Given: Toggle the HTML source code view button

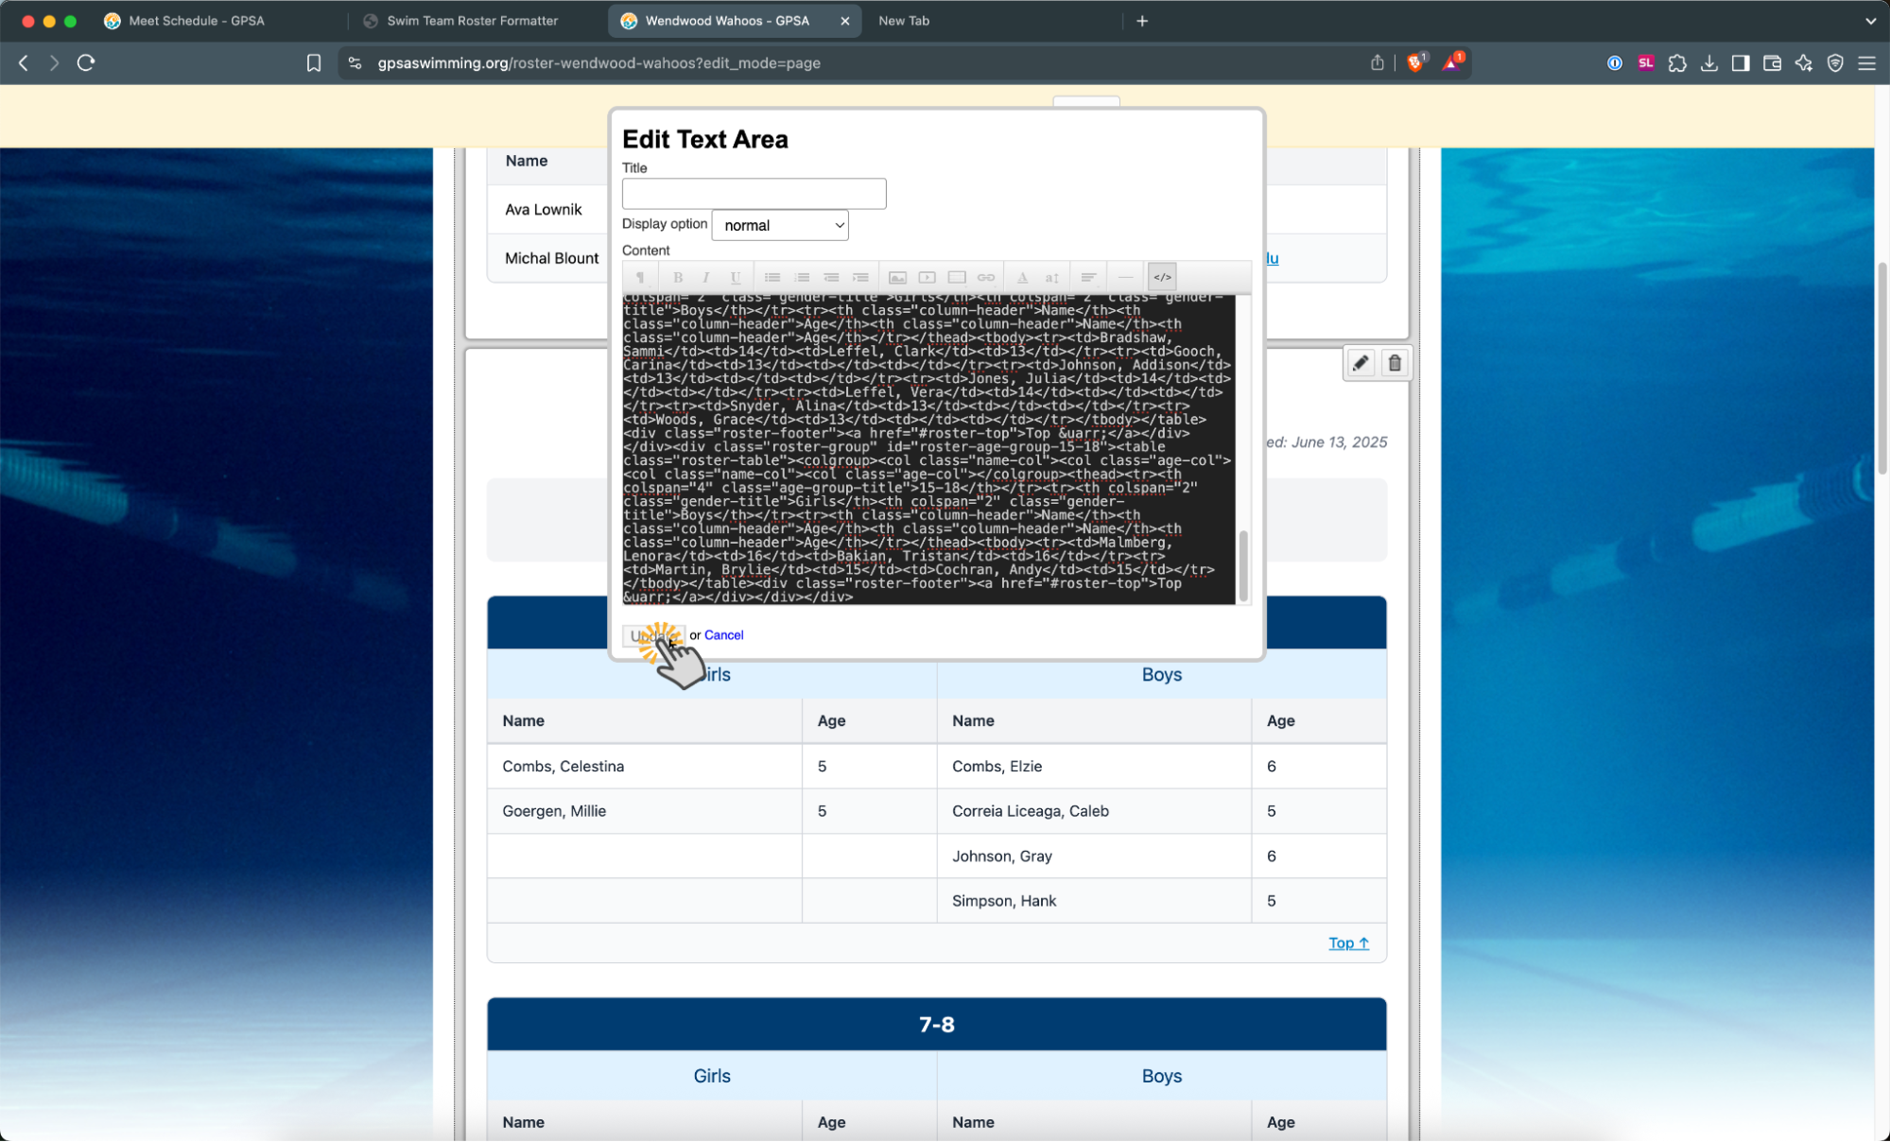Looking at the screenshot, I should coord(1162,277).
